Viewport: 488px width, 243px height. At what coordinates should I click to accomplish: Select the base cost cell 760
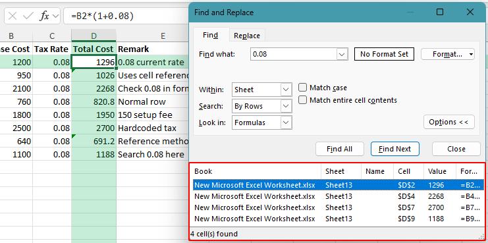[16, 101]
